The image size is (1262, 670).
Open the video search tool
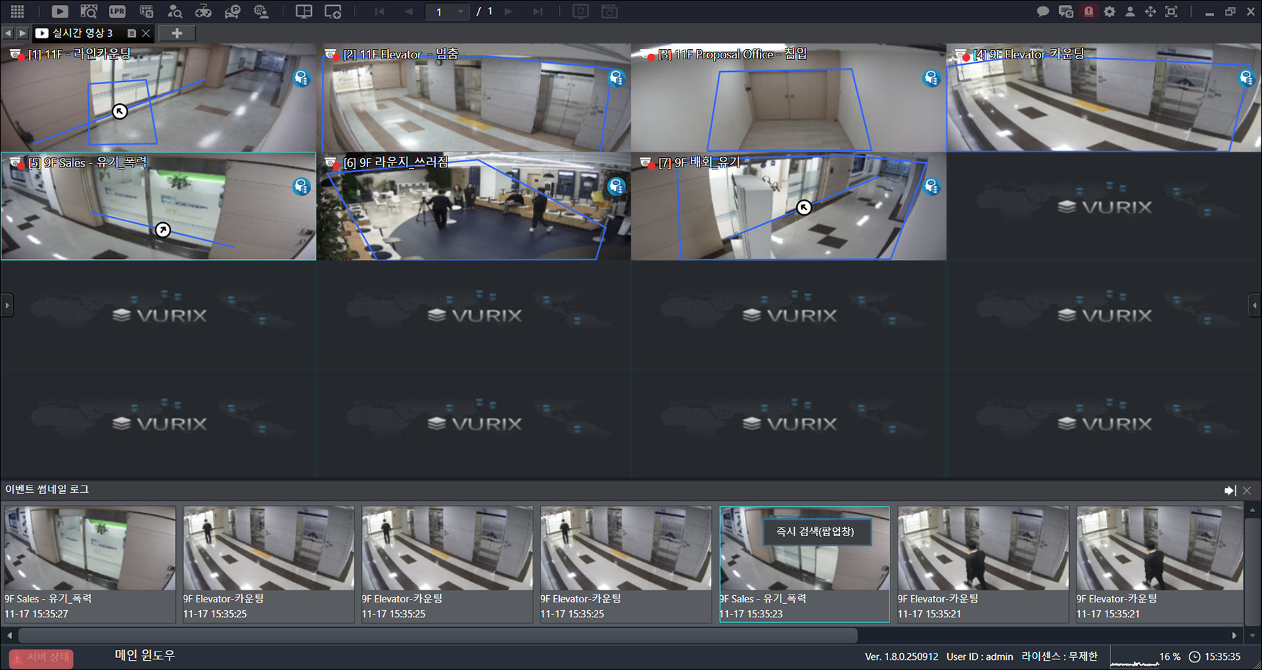pyautogui.click(x=88, y=11)
